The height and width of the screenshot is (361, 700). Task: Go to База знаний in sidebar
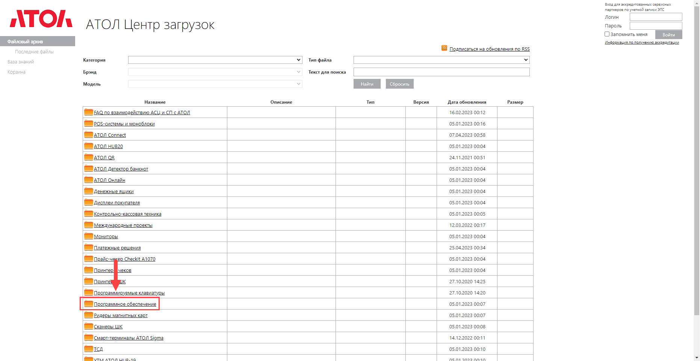coord(21,62)
